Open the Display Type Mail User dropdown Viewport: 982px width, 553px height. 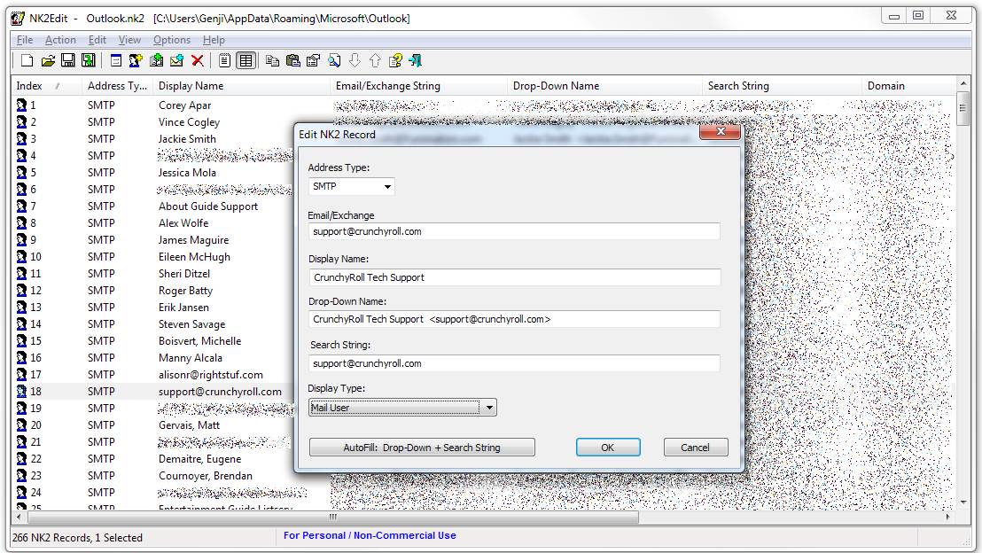[402, 408]
